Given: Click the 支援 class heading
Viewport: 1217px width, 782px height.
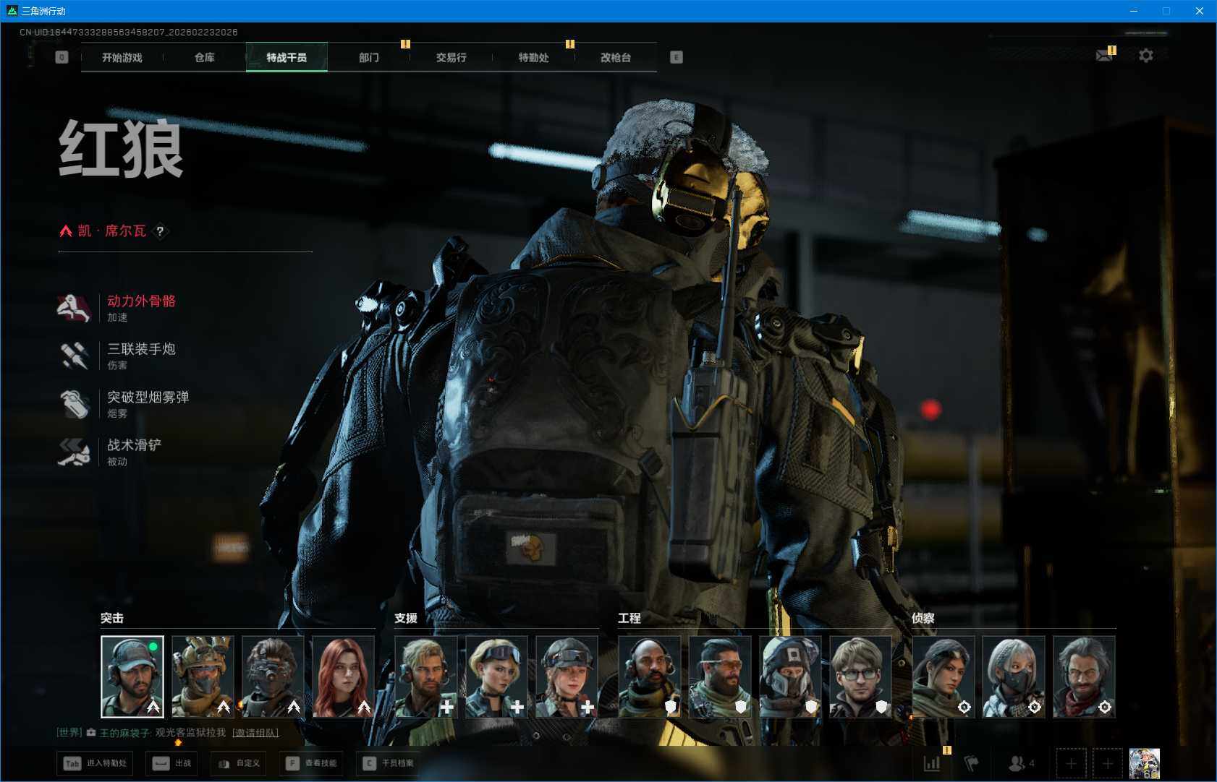Looking at the screenshot, I should coord(406,618).
